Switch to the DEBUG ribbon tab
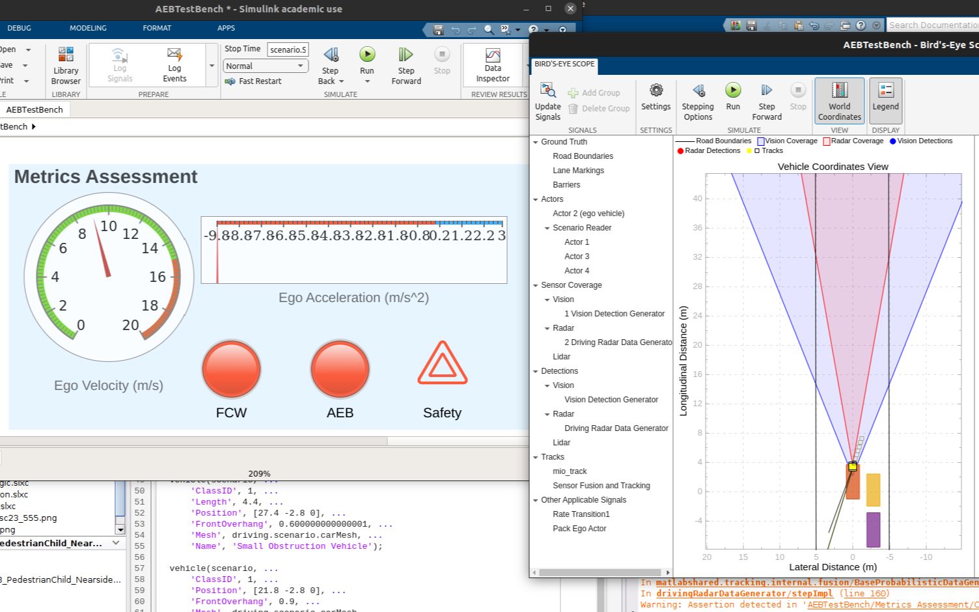This screenshot has height=612, width=979. (19, 28)
